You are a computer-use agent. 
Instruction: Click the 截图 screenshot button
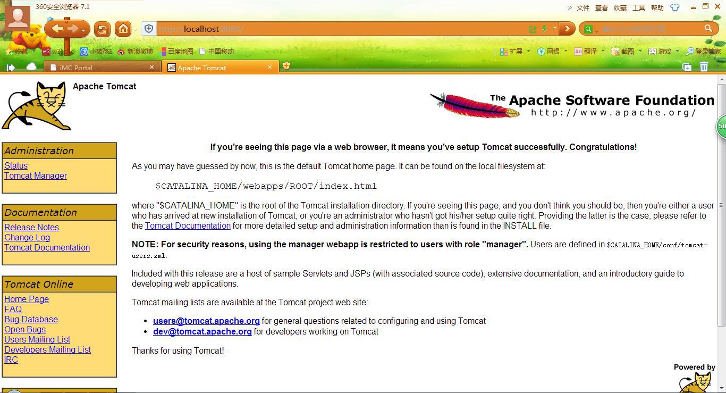click(x=623, y=52)
